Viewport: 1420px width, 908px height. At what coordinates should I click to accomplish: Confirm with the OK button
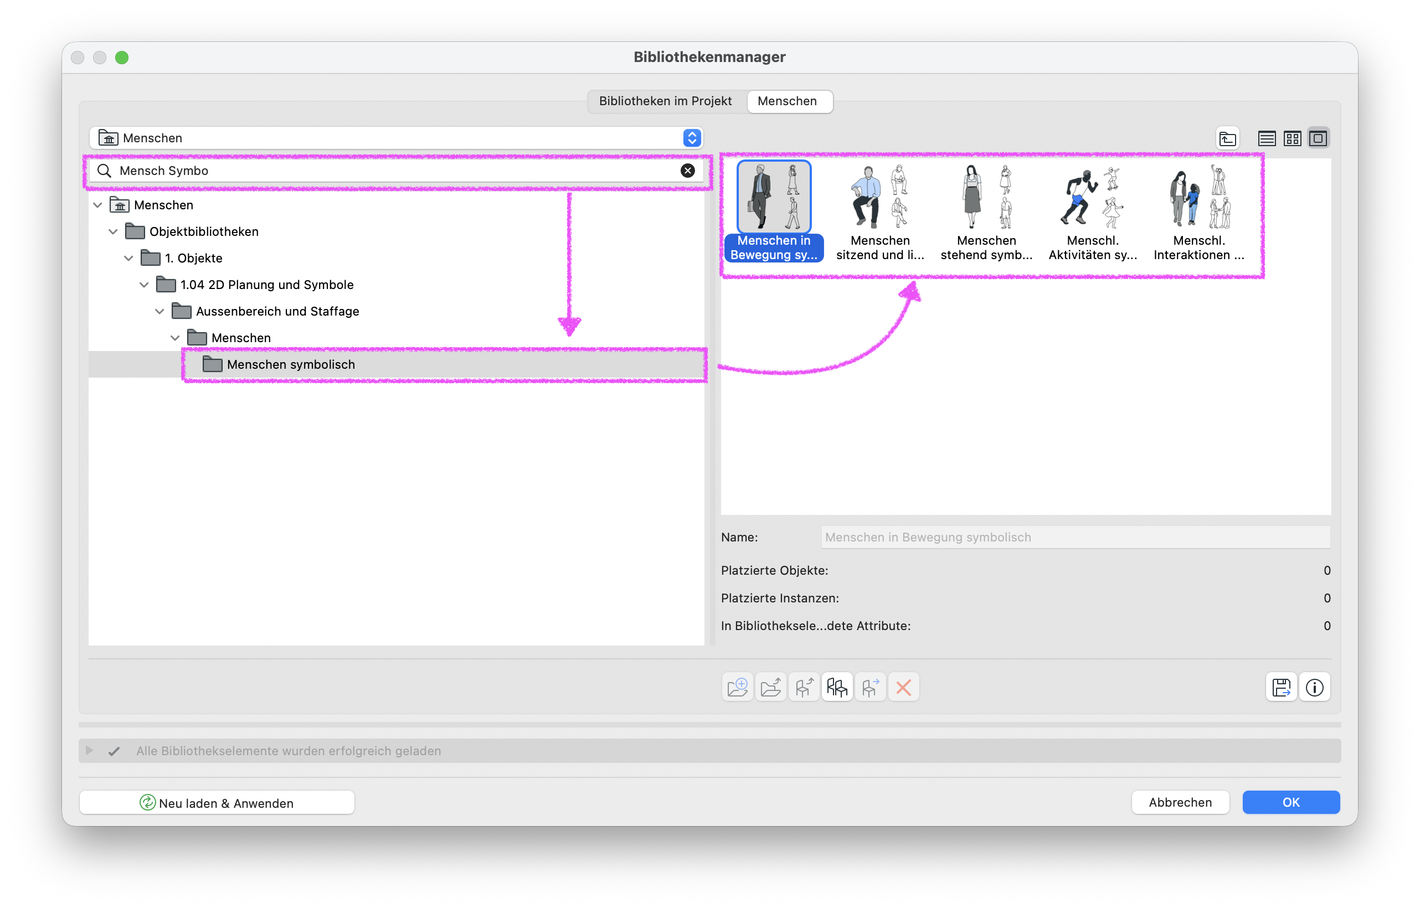click(x=1291, y=802)
